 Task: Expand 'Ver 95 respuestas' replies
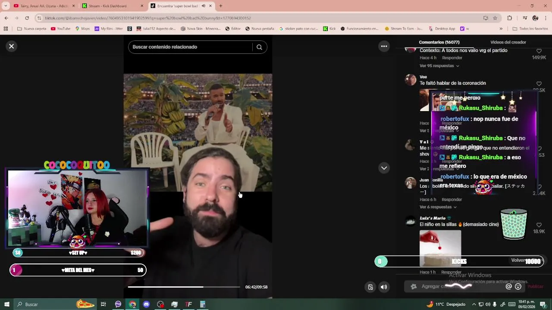click(439, 66)
